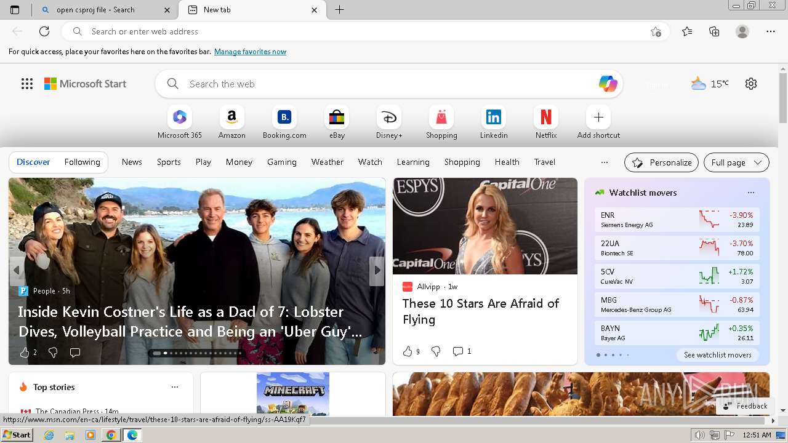Viewport: 788px width, 443px height.
Task: Select the BAYN Bayer AG stock row
Action: coord(677,333)
